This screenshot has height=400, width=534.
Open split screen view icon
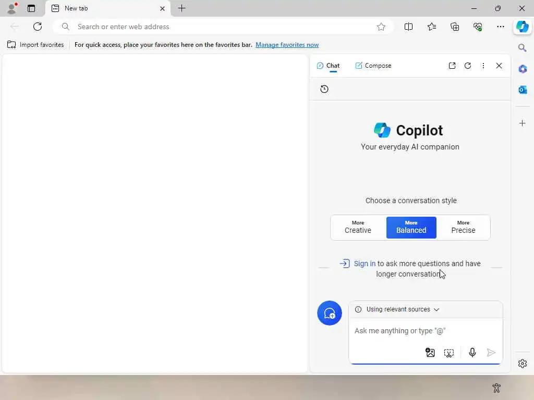point(408,27)
